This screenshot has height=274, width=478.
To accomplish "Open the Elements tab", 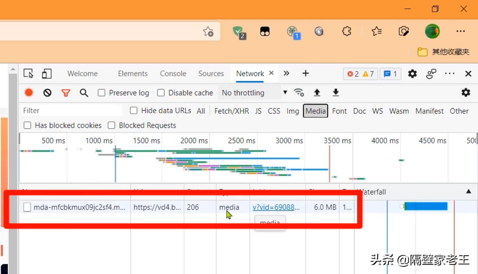I will coord(133,74).
